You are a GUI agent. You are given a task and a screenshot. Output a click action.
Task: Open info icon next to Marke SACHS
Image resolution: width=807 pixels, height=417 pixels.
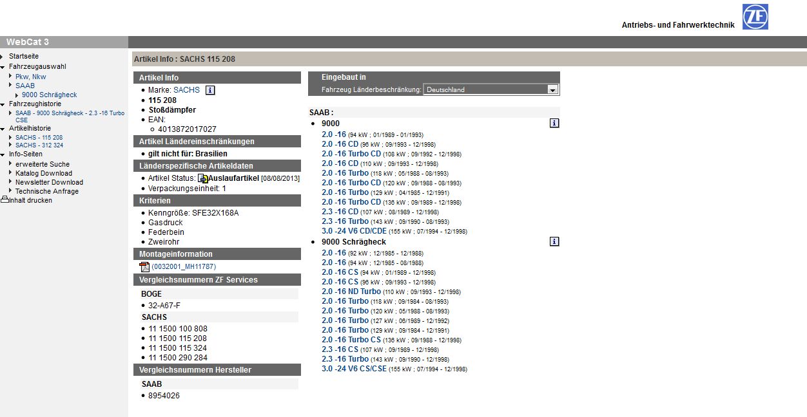[x=210, y=90]
